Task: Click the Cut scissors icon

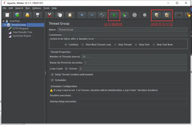Action: (50, 15)
